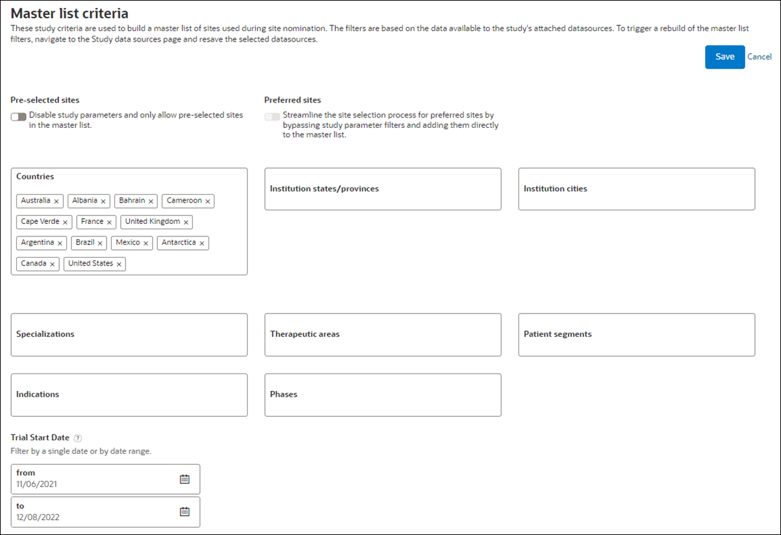Remove the Albania country chip
781x535 pixels.
tap(103, 201)
